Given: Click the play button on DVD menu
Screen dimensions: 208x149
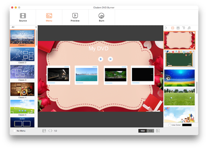Looking at the screenshot, I should coord(101,59).
